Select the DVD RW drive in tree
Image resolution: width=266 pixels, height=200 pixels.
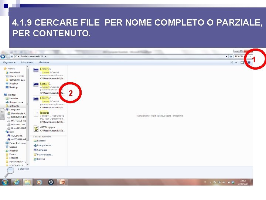coord(17,124)
